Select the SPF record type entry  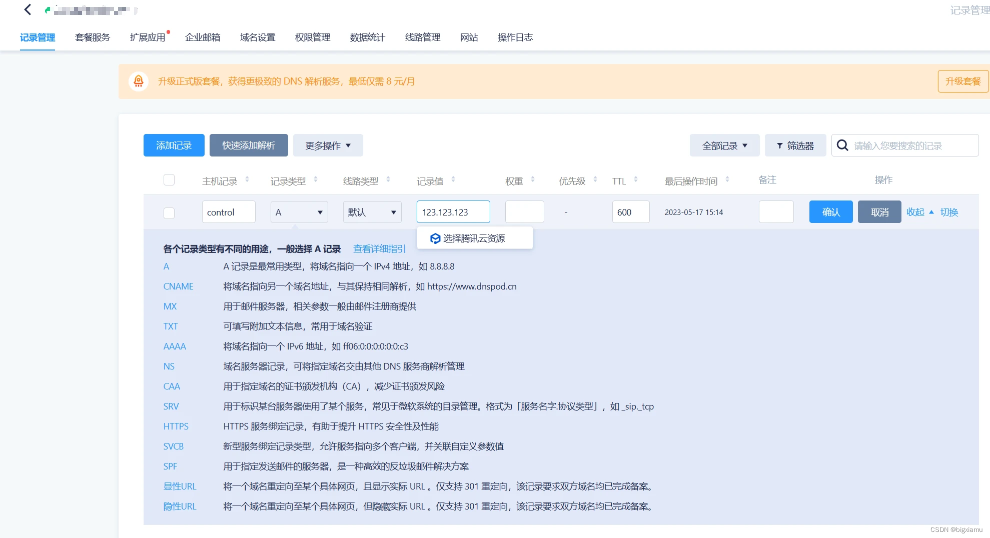(x=170, y=466)
